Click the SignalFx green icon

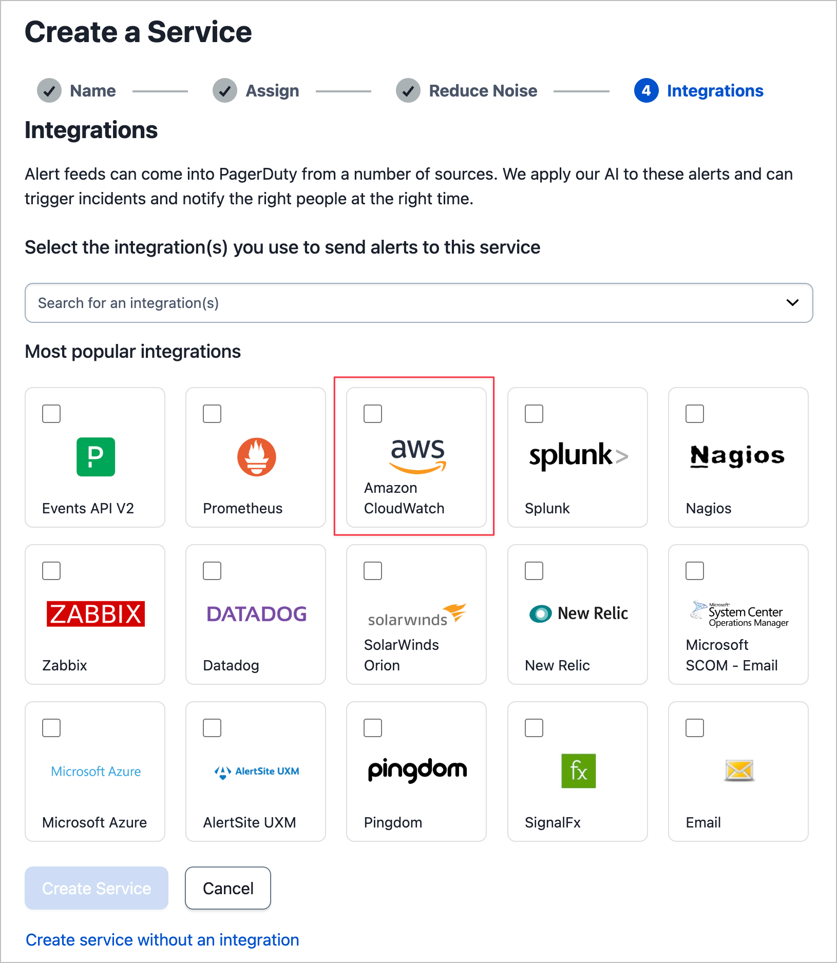tap(578, 771)
